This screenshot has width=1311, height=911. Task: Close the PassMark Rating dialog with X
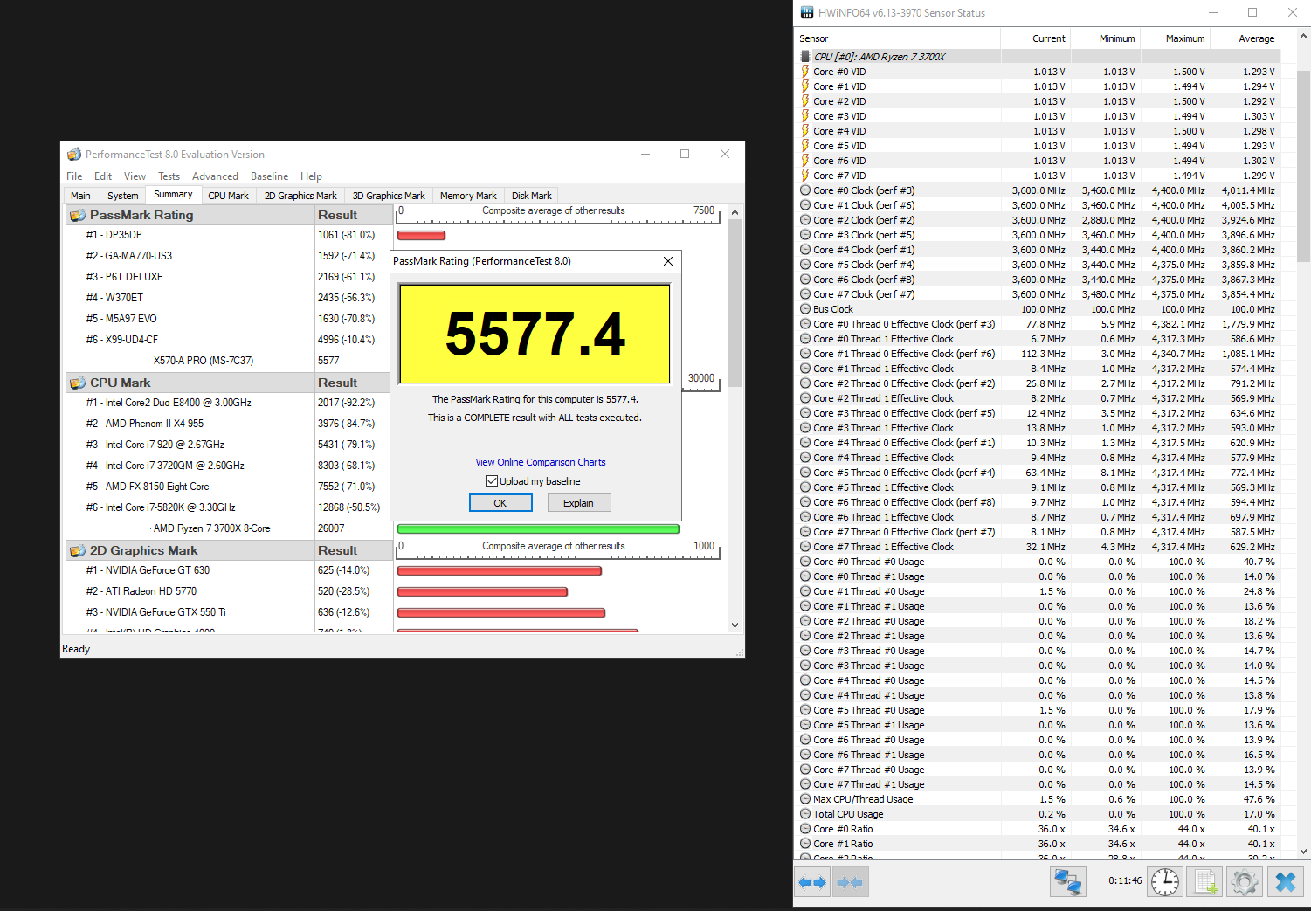(668, 261)
